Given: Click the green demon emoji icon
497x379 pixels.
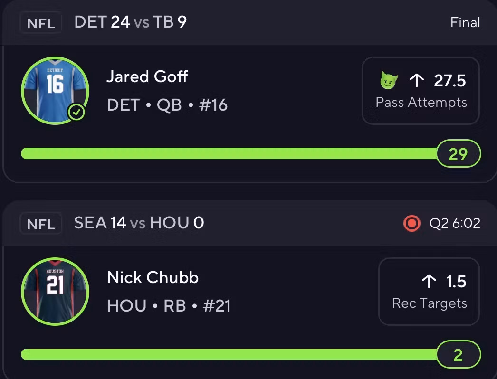Looking at the screenshot, I should [x=389, y=81].
